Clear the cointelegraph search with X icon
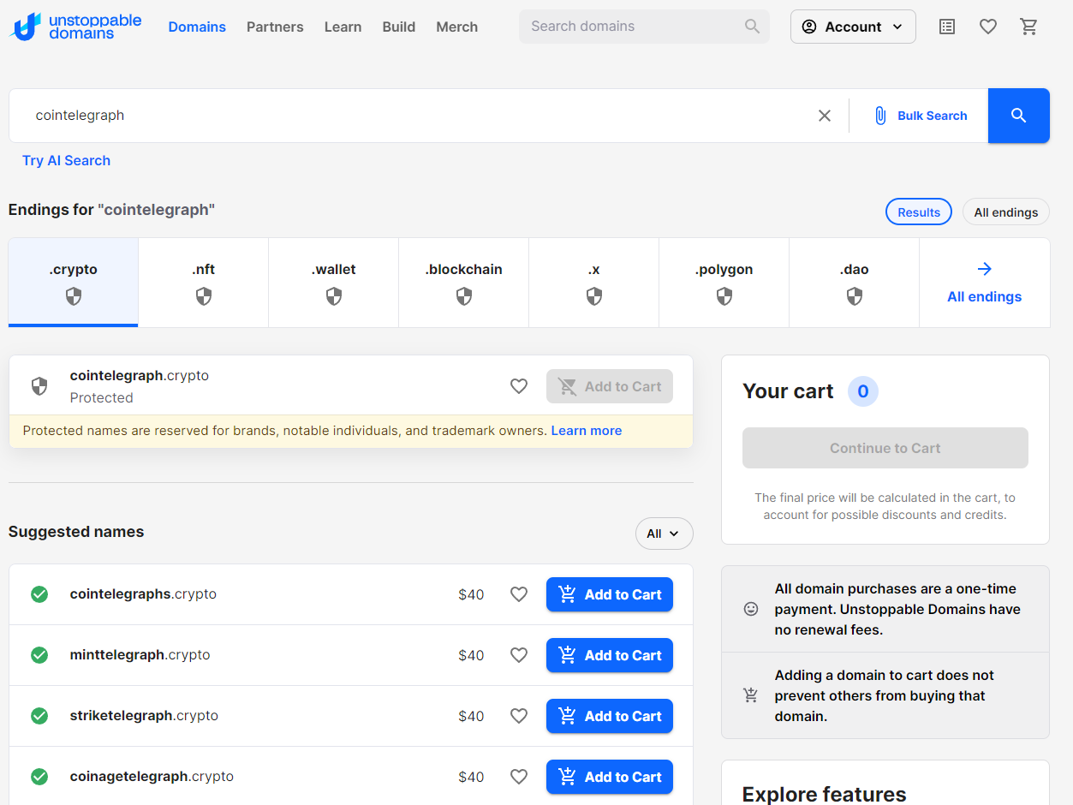Screen dimensions: 1073x805 [825, 116]
